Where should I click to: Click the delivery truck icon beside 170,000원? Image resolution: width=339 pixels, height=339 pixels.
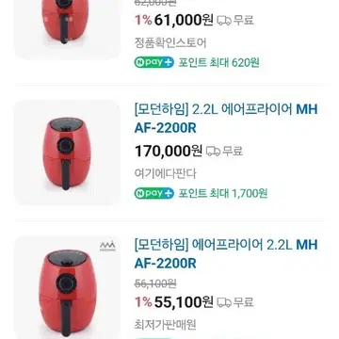(x=213, y=152)
